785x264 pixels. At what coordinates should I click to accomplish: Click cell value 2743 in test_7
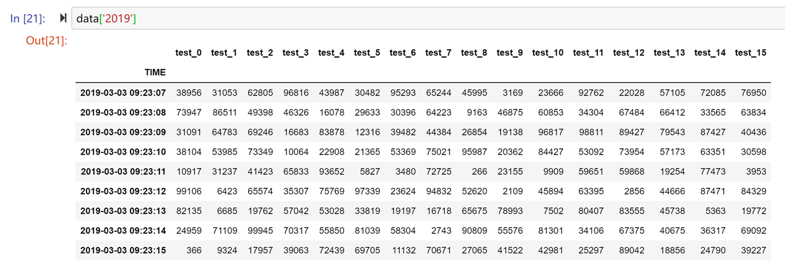pyautogui.click(x=441, y=231)
